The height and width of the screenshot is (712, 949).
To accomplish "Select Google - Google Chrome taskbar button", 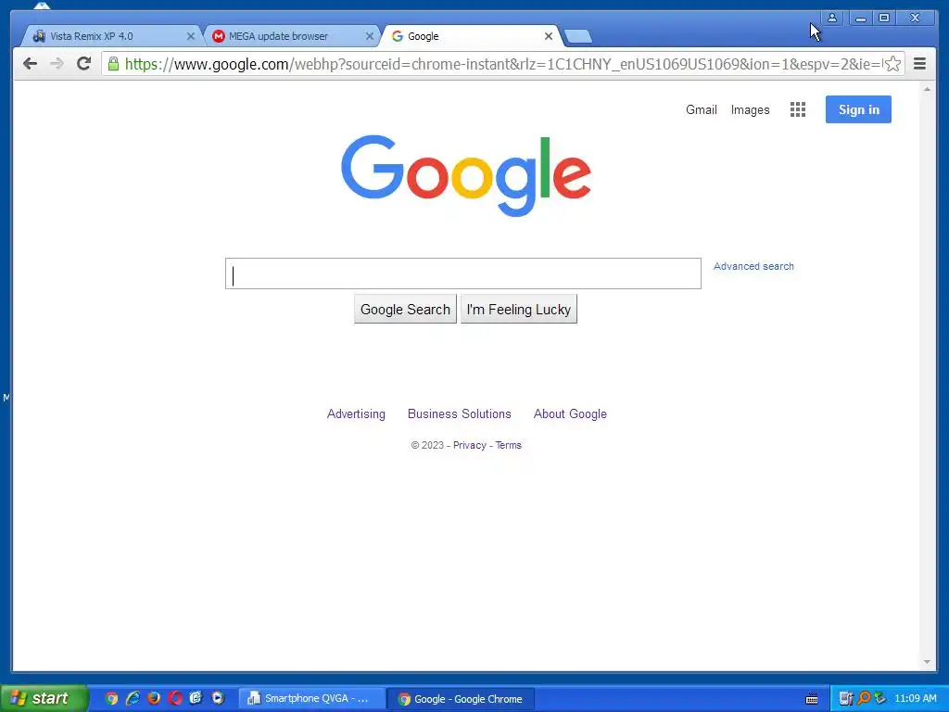I will [462, 699].
